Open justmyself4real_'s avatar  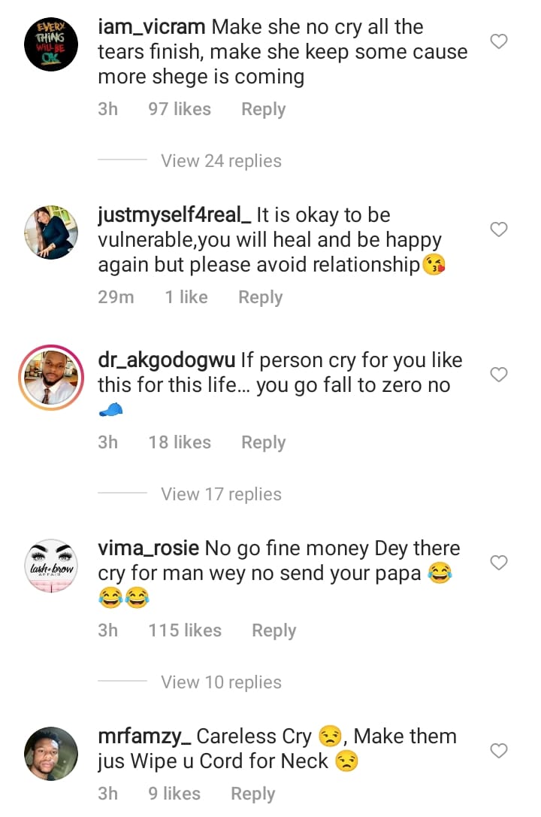(51, 232)
